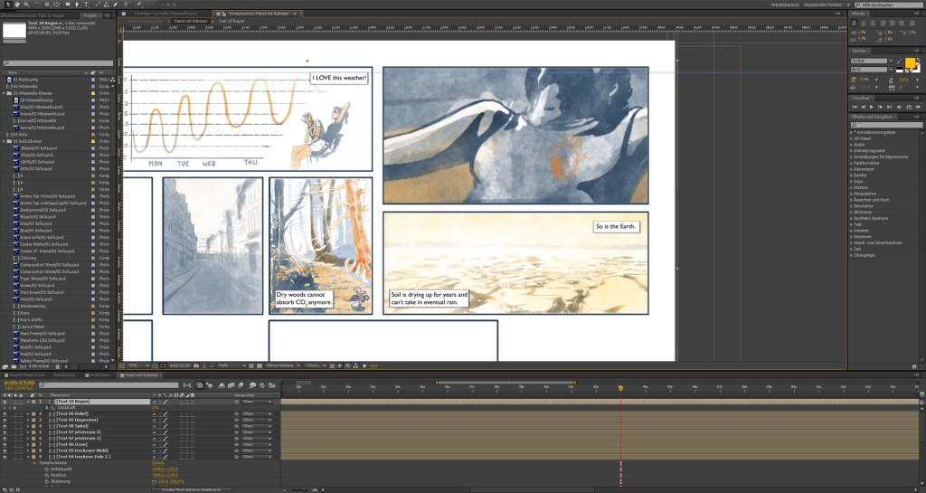
Task: Select the Zoom magnifier tool
Action: tap(24, 5)
